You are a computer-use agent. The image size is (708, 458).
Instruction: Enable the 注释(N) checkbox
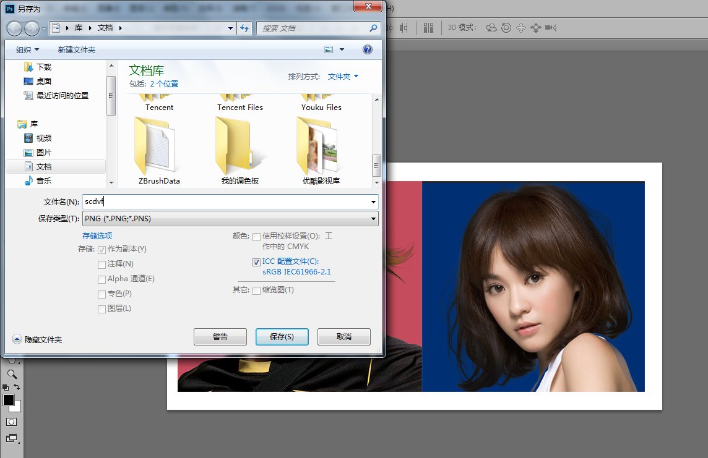point(101,264)
